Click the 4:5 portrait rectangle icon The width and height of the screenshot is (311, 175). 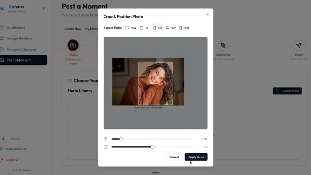coord(155,28)
